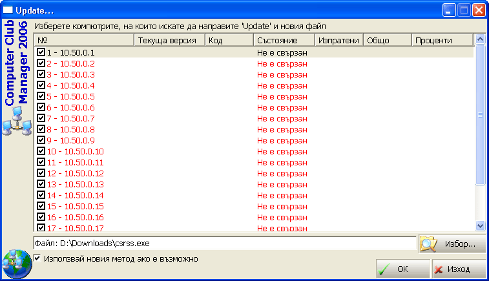Select row text '12 - 10.50.0.12'
The width and height of the screenshot is (489, 281).
click(x=76, y=173)
